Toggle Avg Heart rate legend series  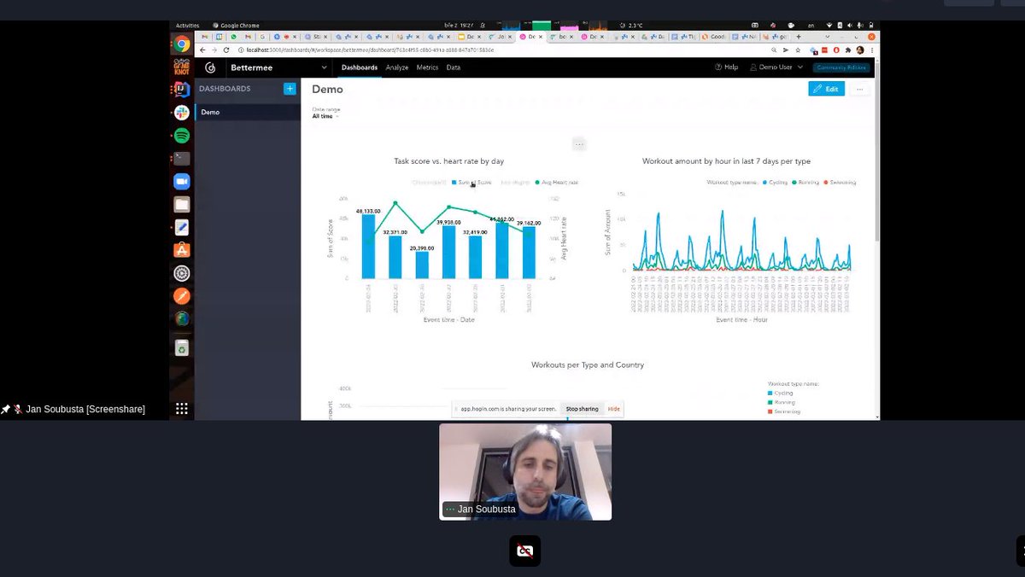(x=556, y=183)
